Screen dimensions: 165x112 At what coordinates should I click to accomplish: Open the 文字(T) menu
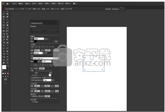click(x=34, y=4)
